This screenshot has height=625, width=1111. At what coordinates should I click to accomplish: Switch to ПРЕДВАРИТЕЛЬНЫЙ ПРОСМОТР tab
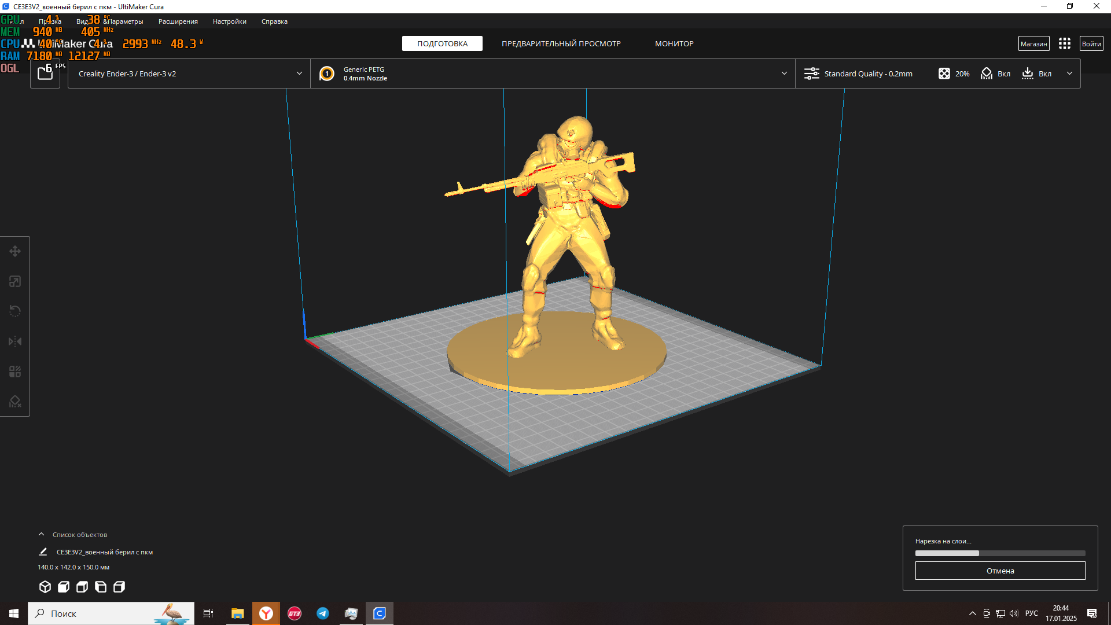(561, 43)
